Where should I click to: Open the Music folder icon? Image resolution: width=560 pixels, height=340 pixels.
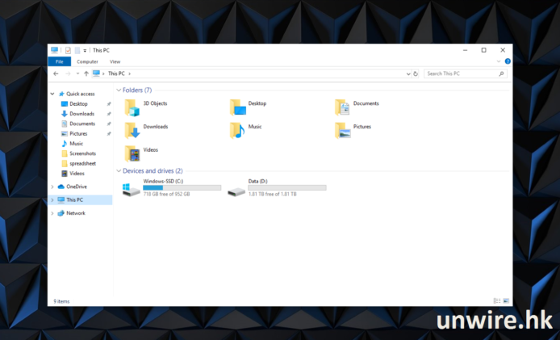237,130
